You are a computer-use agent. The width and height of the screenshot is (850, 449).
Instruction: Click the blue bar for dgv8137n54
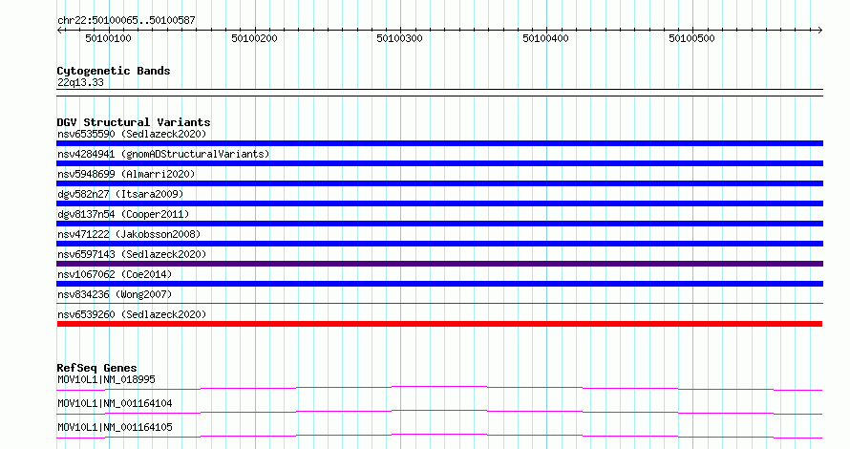pyautogui.click(x=439, y=224)
